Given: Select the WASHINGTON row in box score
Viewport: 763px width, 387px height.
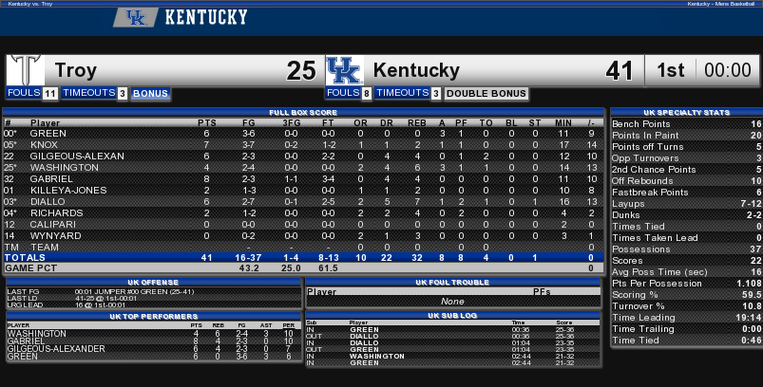Looking at the screenshot, I should coord(303,168).
